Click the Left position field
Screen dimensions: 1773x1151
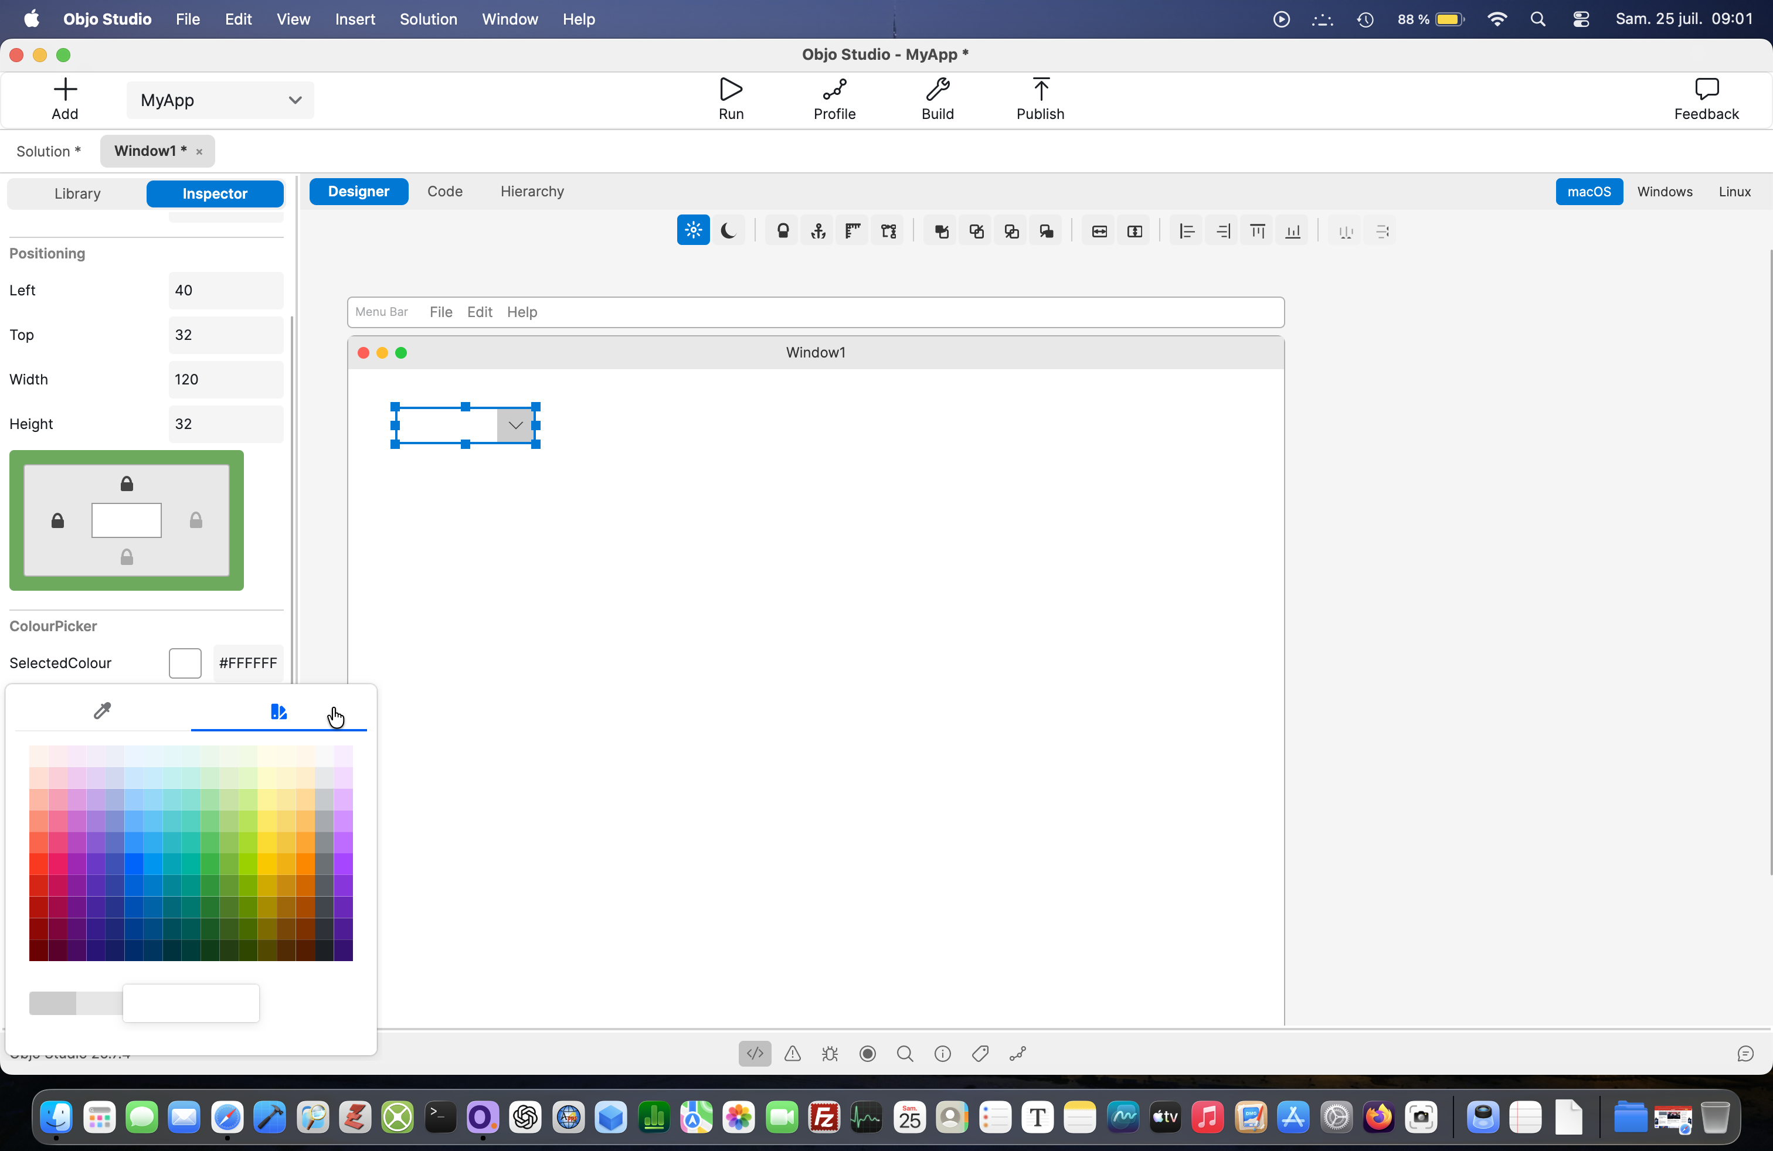226,290
